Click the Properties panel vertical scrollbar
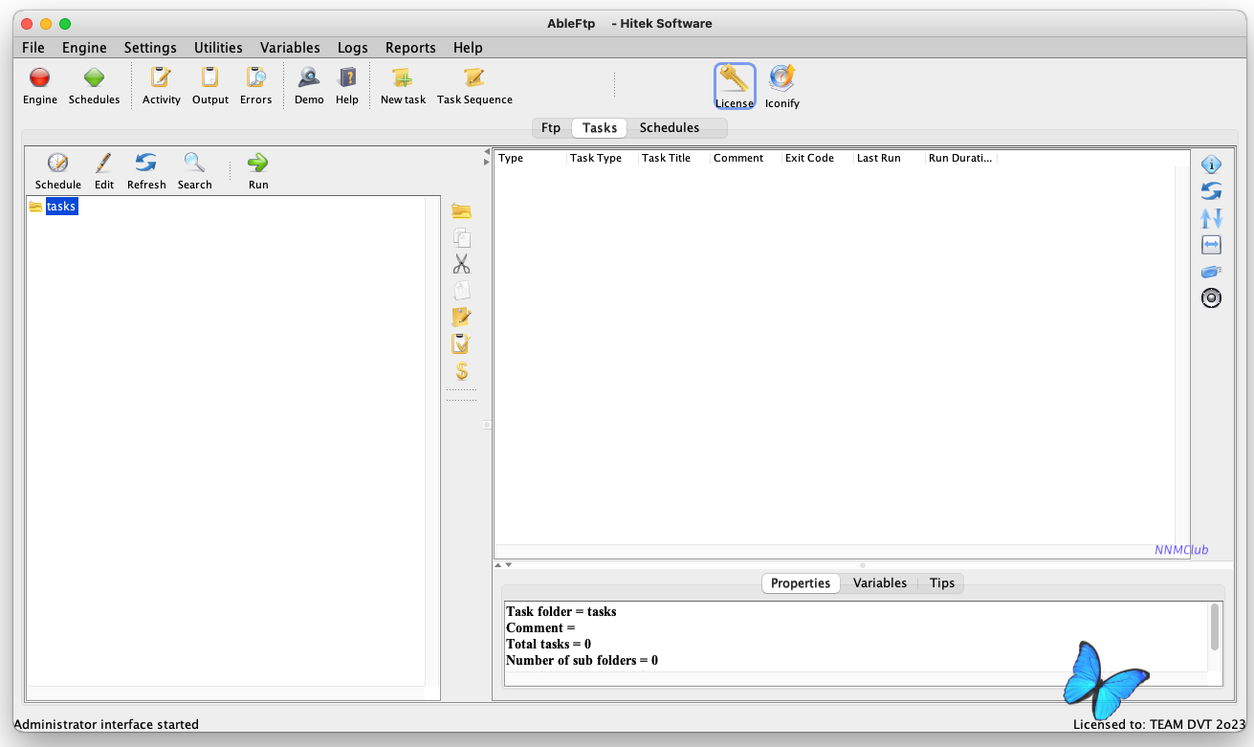 click(1215, 627)
